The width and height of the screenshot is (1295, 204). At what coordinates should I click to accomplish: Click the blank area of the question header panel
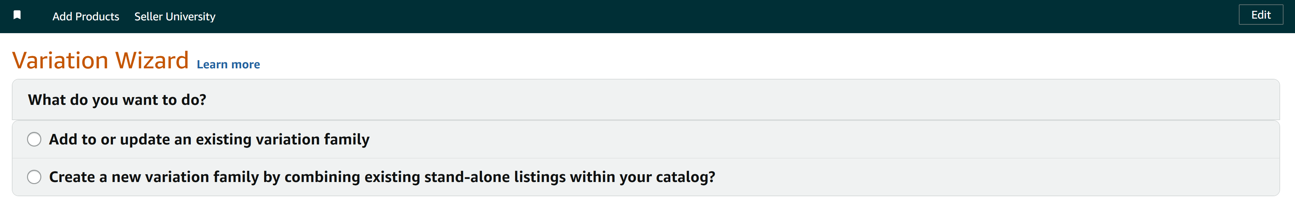coord(704,100)
